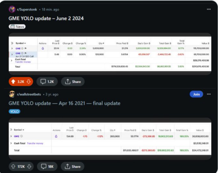Image resolution: width=218 pixels, height=173 pixels.
Task: Click the 154.69 last price cell
Action: (x=70, y=136)
